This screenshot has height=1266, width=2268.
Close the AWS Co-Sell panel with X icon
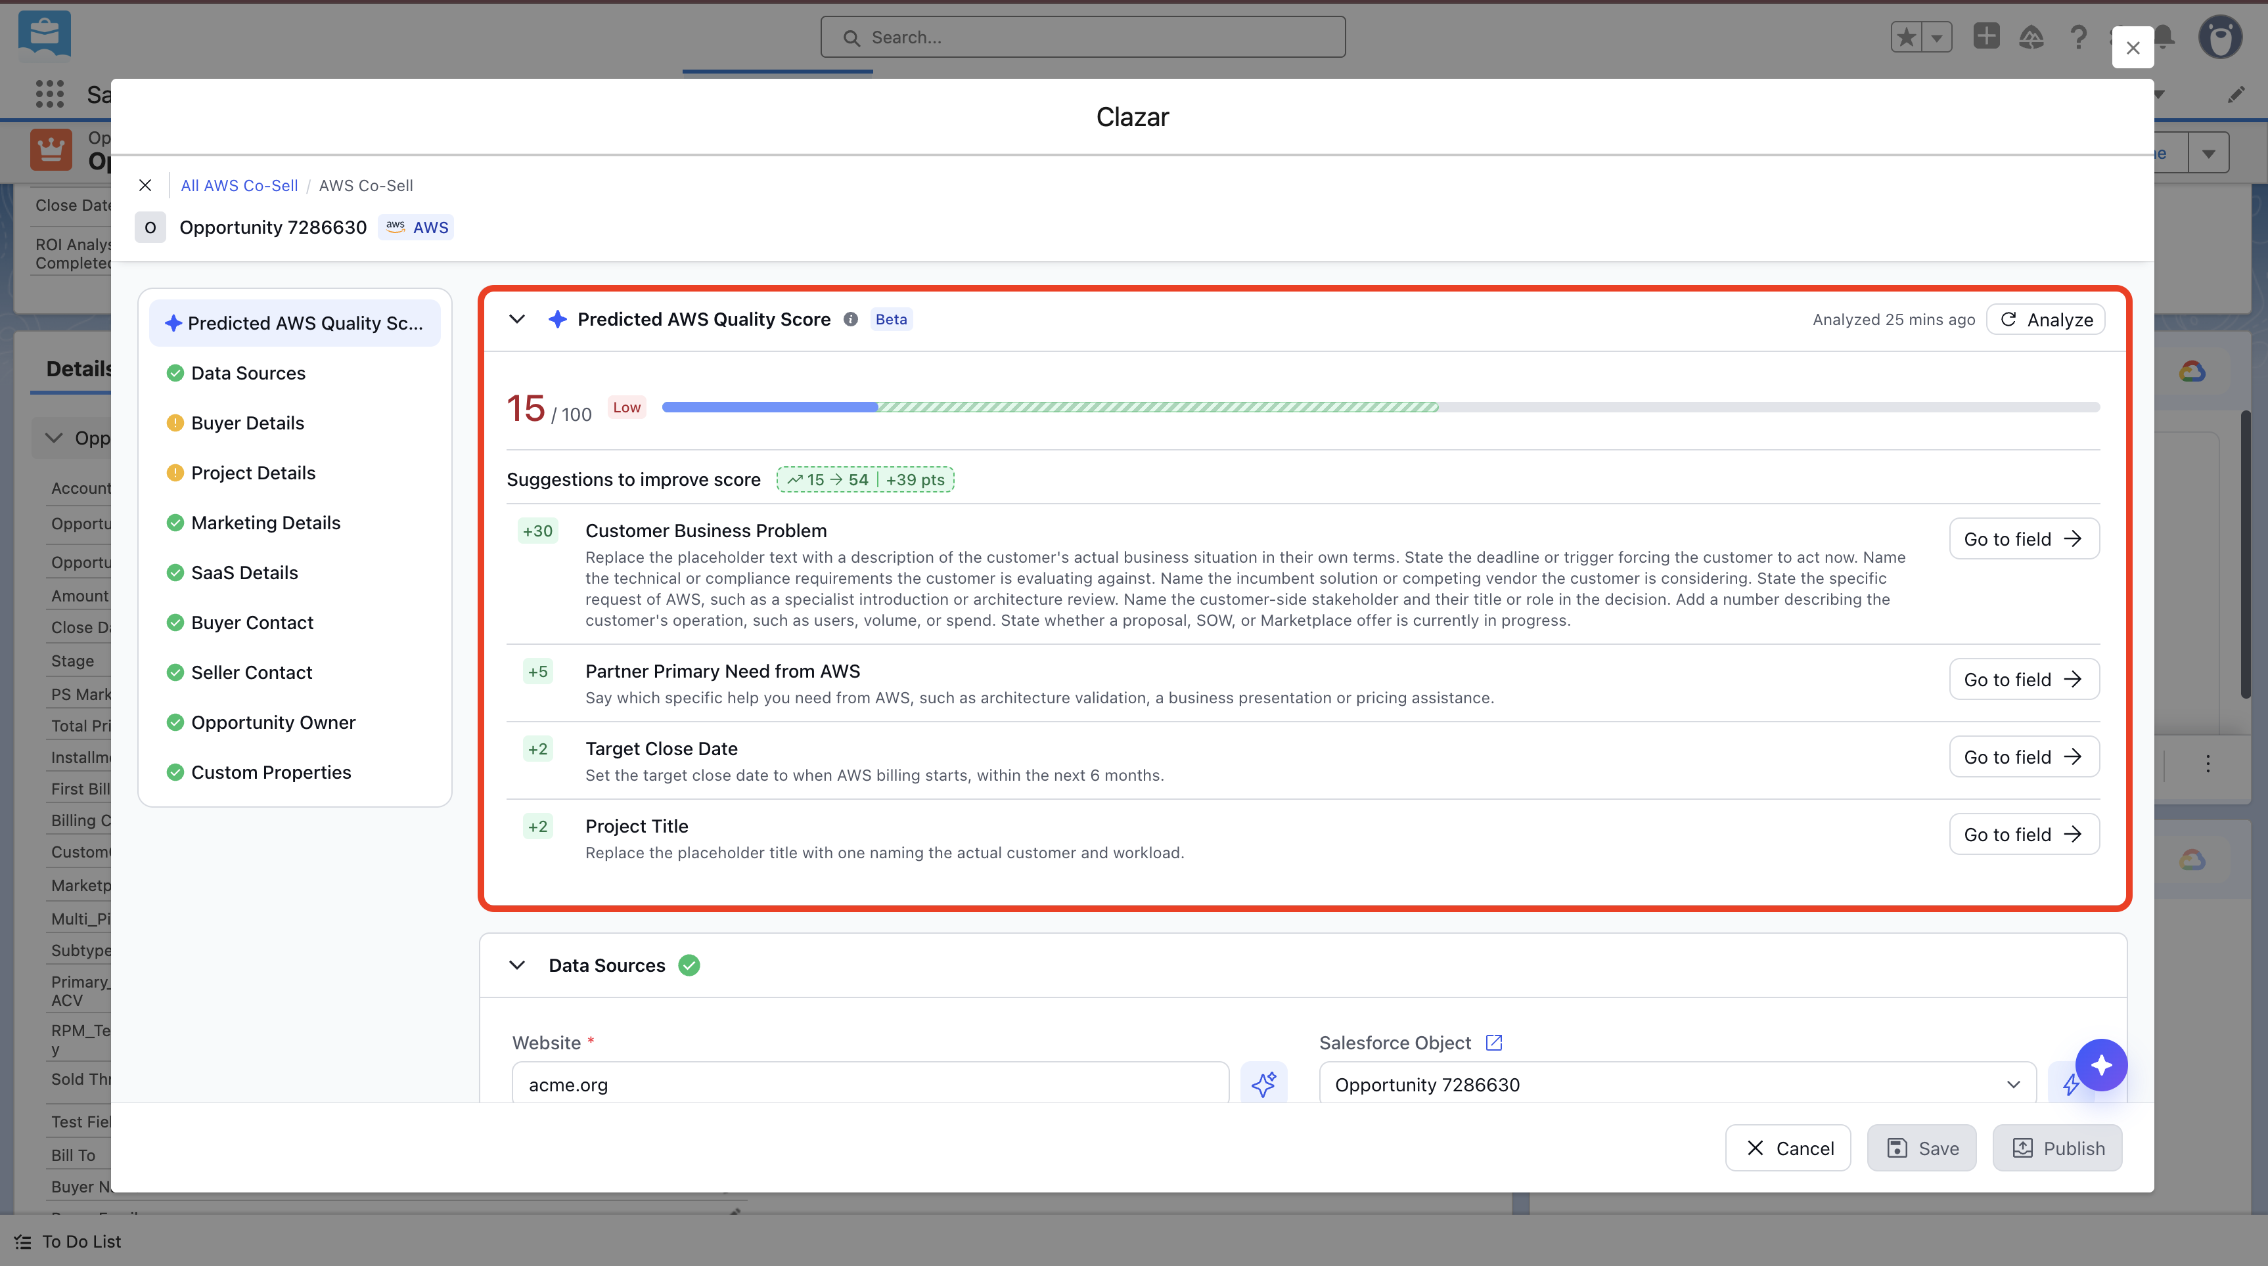click(145, 185)
